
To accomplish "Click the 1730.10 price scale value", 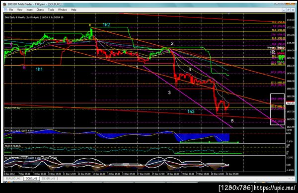I will click(x=291, y=20).
